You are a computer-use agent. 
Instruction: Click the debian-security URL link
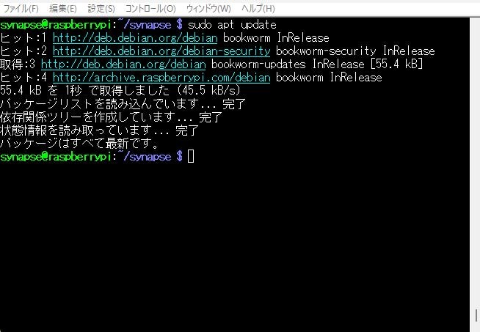pos(161,51)
